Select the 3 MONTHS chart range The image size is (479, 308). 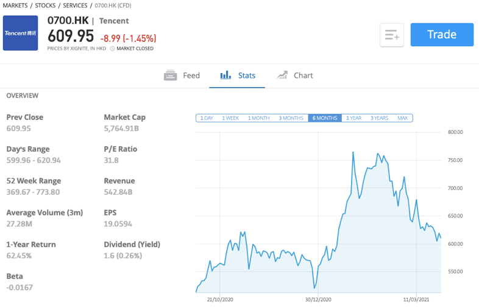click(x=291, y=118)
